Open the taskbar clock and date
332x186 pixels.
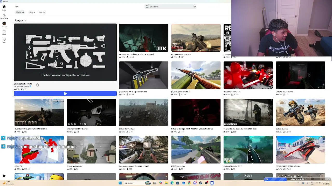click(x=326, y=183)
